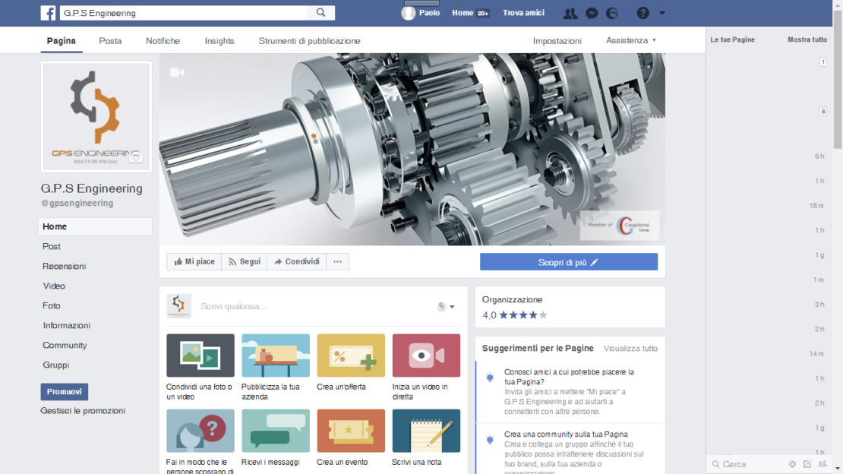Click the Mi piace button
The width and height of the screenshot is (843, 474).
[x=194, y=261]
